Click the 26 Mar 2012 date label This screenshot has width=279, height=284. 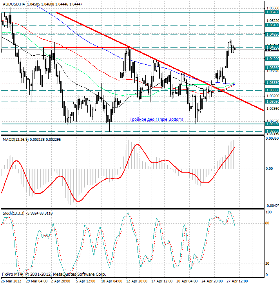11,281
